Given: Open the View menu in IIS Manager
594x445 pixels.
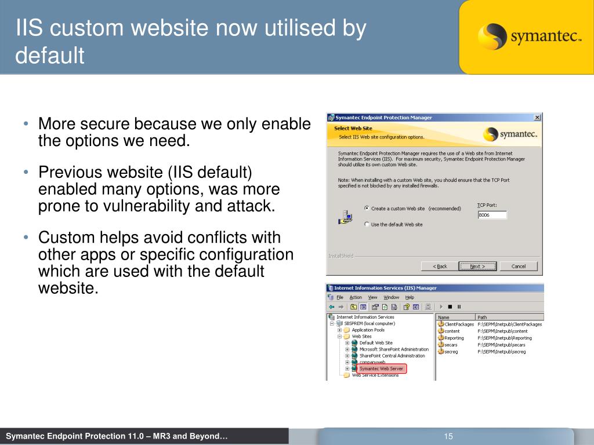Looking at the screenshot, I should tap(373, 297).
